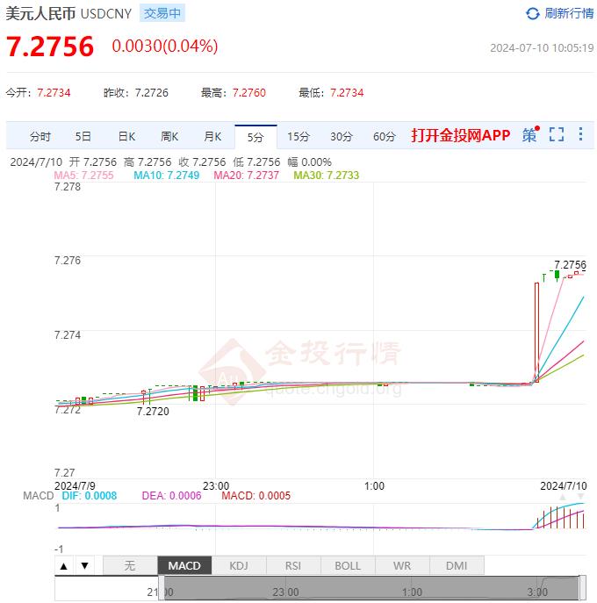Click the down triangle below the chart
The width and height of the screenshot is (597, 603).
pyautogui.click(x=84, y=566)
